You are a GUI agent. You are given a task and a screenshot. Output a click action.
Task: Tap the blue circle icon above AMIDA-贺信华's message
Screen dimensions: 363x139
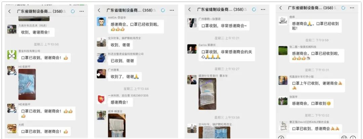click(163, 10)
